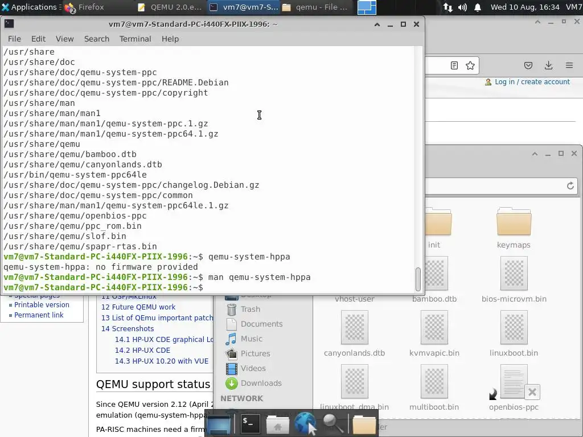Click the workspace switcher in the top panel

pos(367,7)
